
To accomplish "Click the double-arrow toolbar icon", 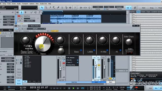I will coord(81,8).
